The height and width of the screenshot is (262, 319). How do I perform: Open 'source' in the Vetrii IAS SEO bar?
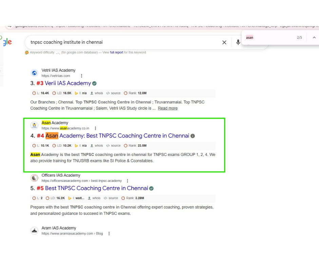[113, 93]
